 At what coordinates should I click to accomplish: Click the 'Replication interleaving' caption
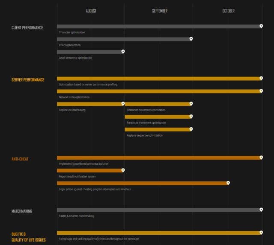click(72, 110)
